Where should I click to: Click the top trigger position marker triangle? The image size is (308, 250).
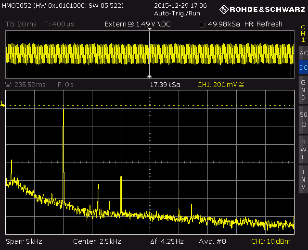pyautogui.click(x=150, y=31)
